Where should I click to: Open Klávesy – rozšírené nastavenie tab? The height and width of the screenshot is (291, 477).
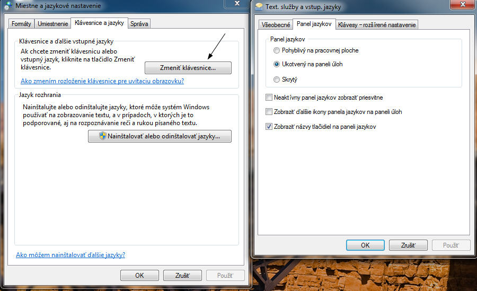(x=377, y=25)
